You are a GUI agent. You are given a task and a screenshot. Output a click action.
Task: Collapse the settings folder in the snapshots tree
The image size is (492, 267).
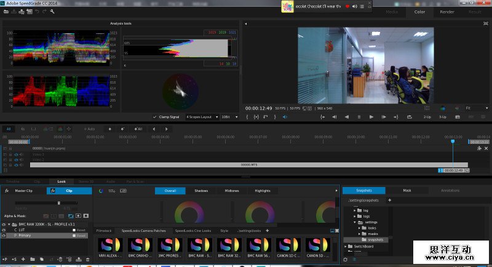click(354, 222)
